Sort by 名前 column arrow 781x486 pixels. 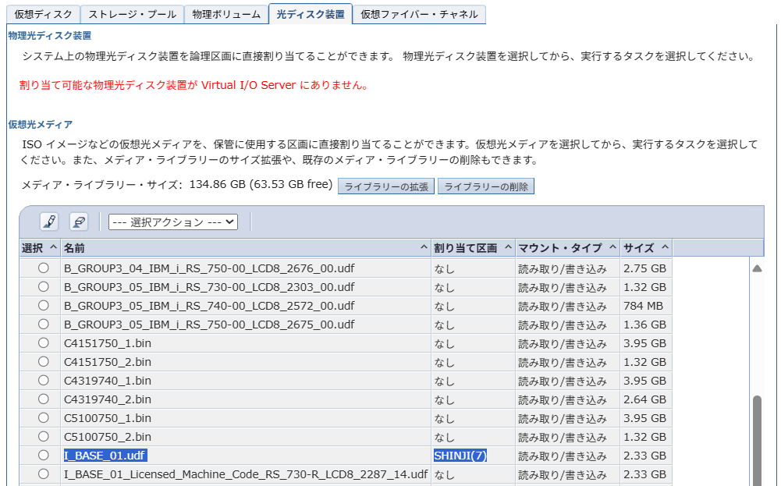(x=424, y=247)
